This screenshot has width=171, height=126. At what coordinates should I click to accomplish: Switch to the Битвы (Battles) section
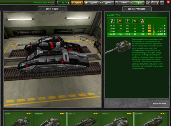click(122, 3)
